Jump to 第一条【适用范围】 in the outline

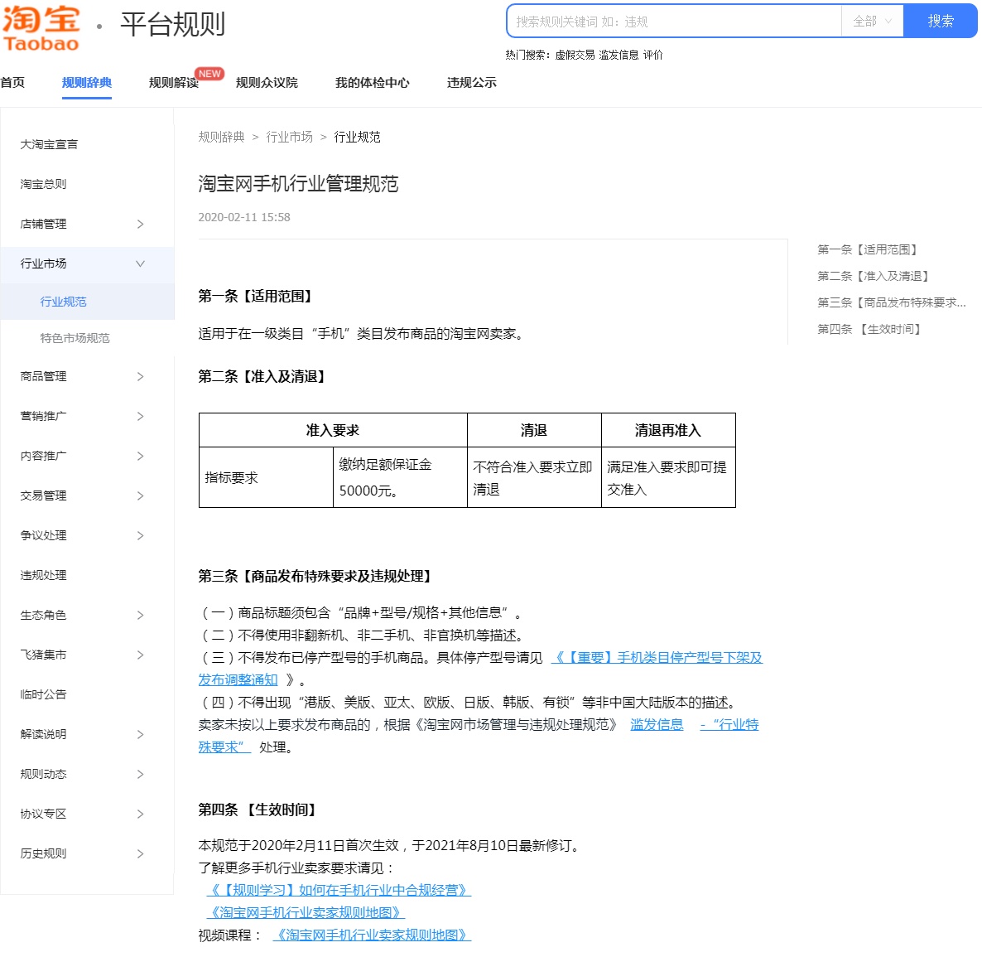click(868, 249)
